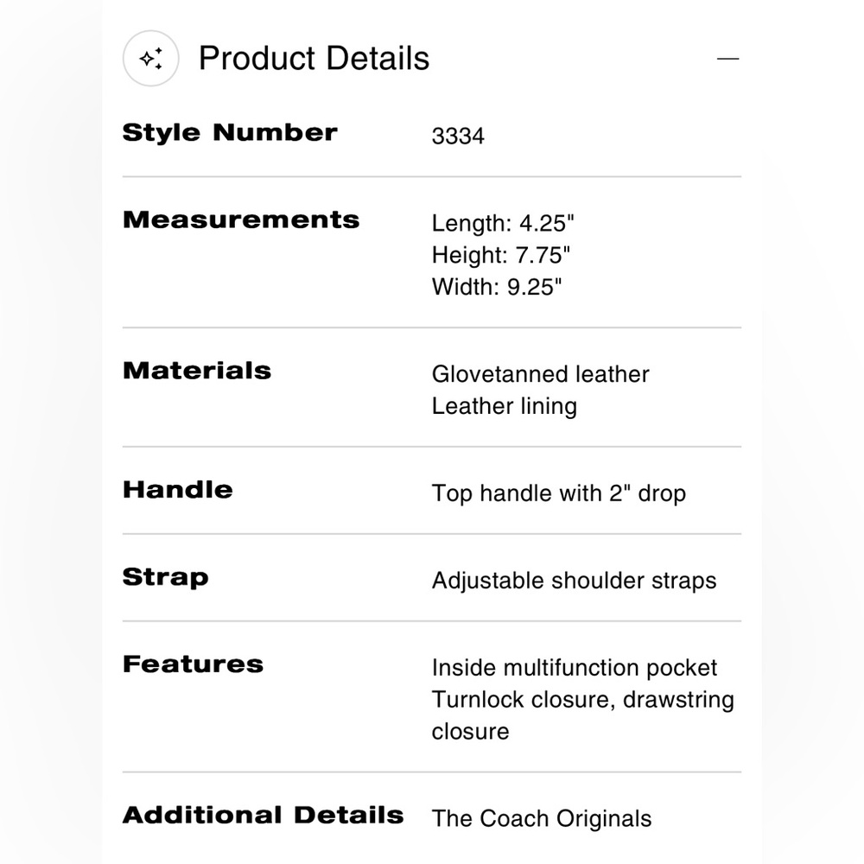Viewport: 864px width, 864px height.
Task: Click the Length 4.25" measurement
Action: (503, 224)
